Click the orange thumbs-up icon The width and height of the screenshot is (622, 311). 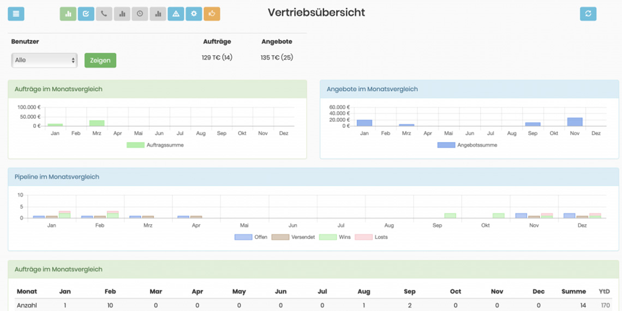(212, 14)
